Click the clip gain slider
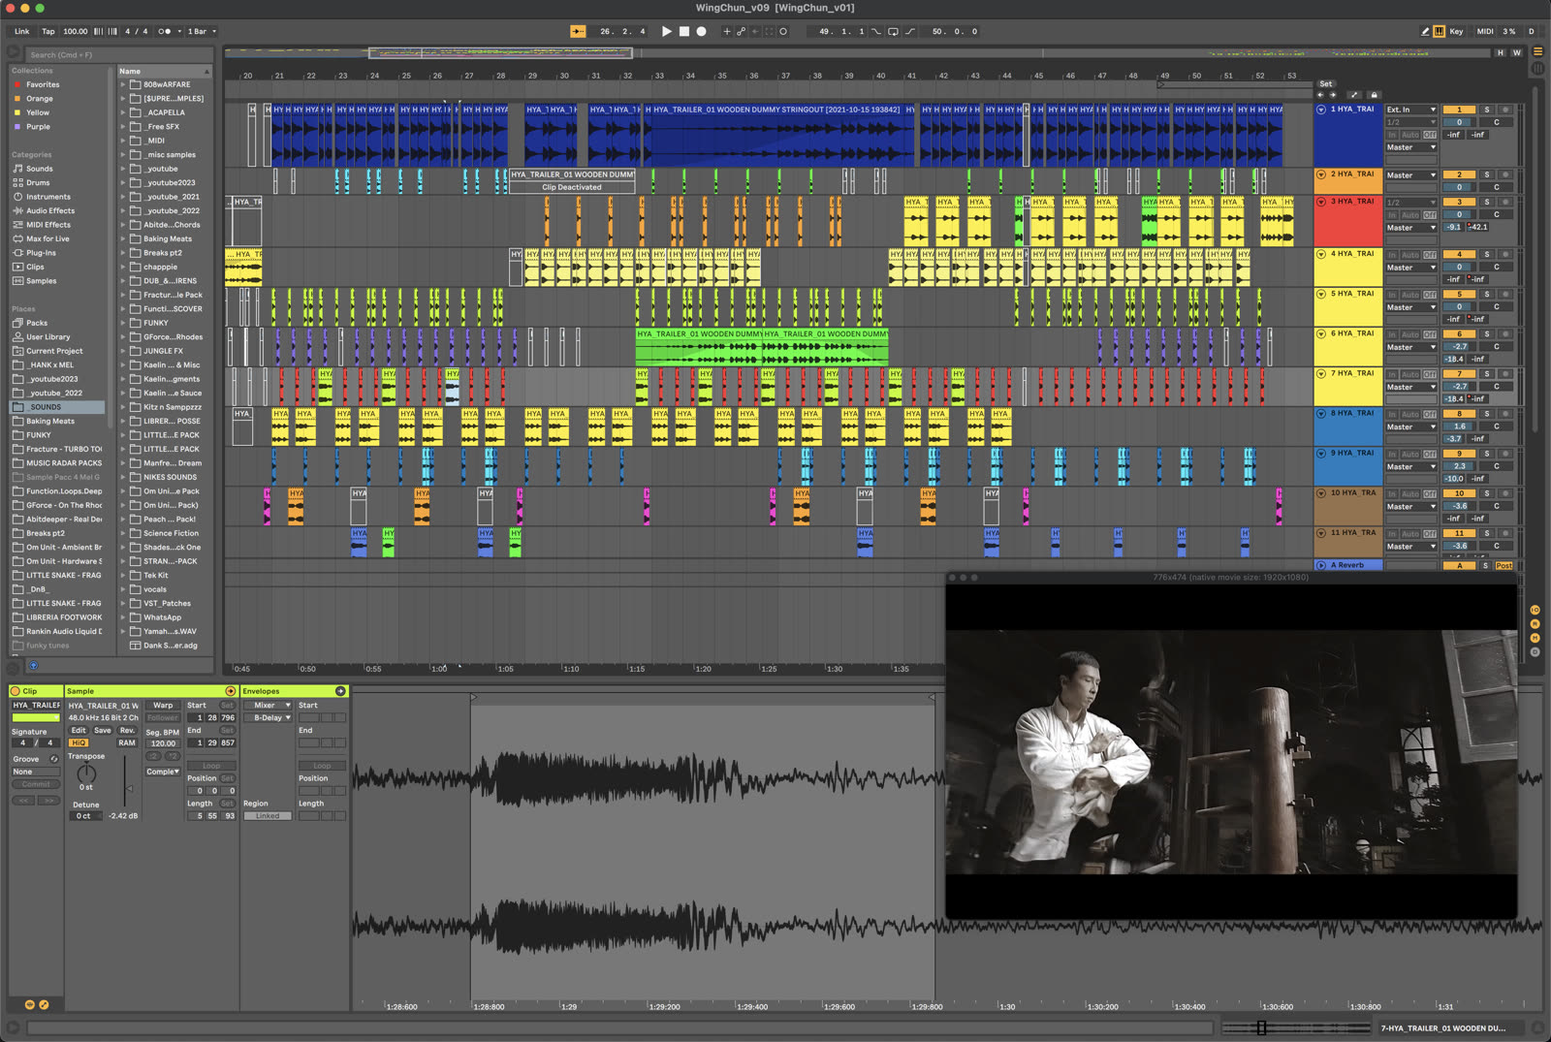 tap(125, 781)
